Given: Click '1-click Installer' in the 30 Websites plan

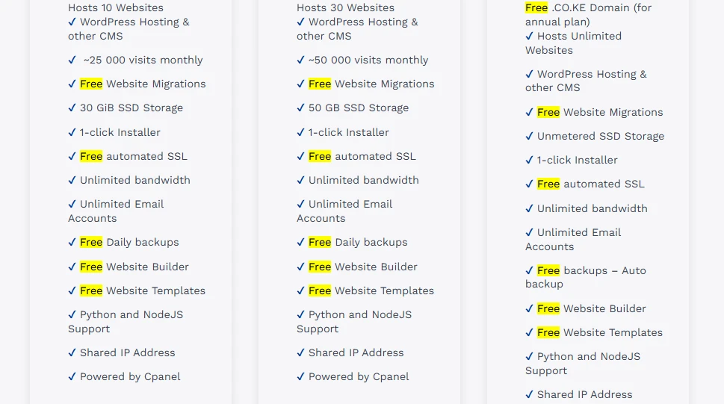Looking at the screenshot, I should 349,132.
